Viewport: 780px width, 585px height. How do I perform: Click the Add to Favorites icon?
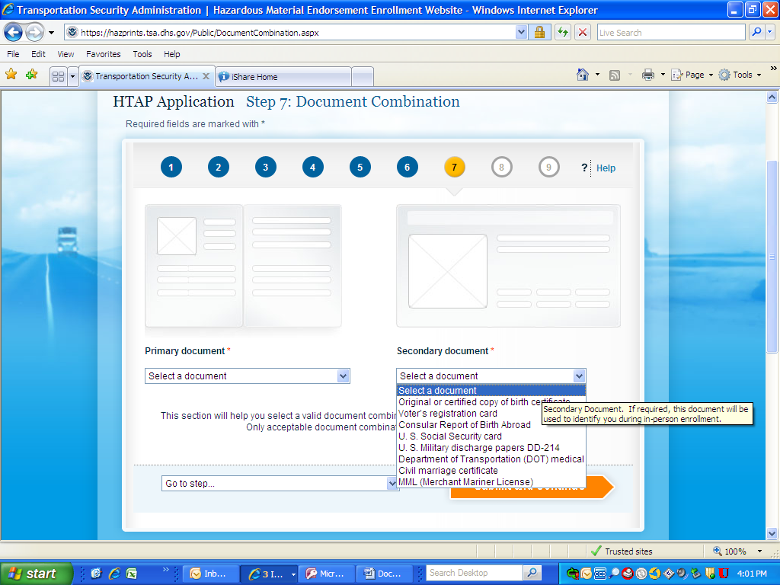point(31,75)
